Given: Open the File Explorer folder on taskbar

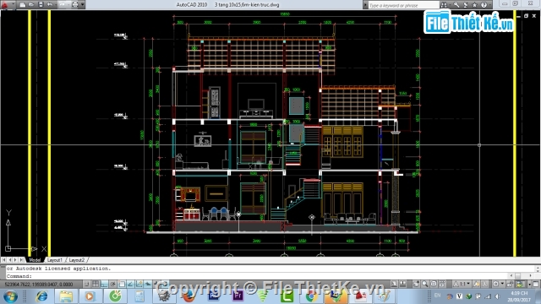Looking at the screenshot, I should pos(66,296).
